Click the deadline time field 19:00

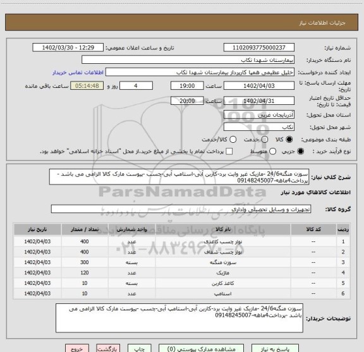187,86
